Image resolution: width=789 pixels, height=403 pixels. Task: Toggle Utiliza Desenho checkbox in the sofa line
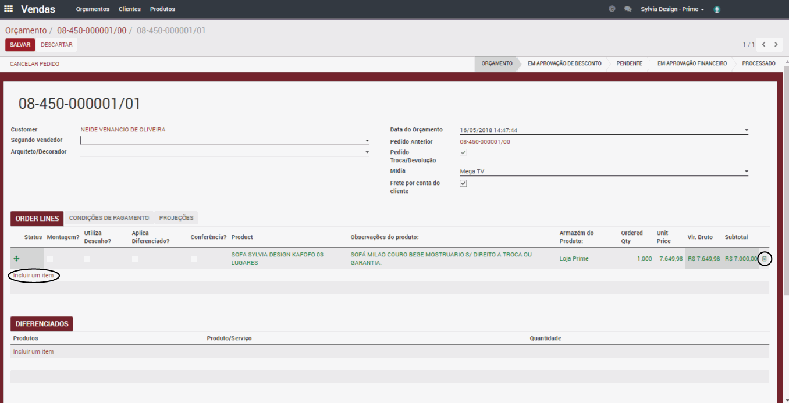point(87,259)
